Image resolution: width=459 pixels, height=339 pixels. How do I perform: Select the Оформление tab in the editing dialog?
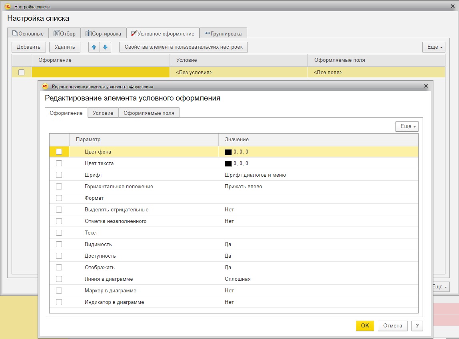tap(66, 113)
